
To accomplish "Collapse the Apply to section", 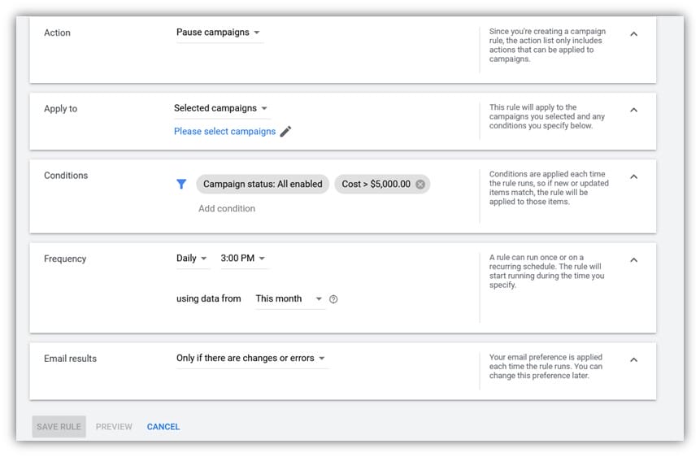I will (634, 110).
